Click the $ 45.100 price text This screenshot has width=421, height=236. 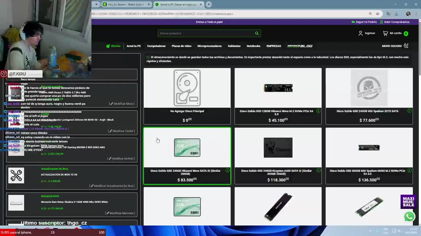click(278, 120)
